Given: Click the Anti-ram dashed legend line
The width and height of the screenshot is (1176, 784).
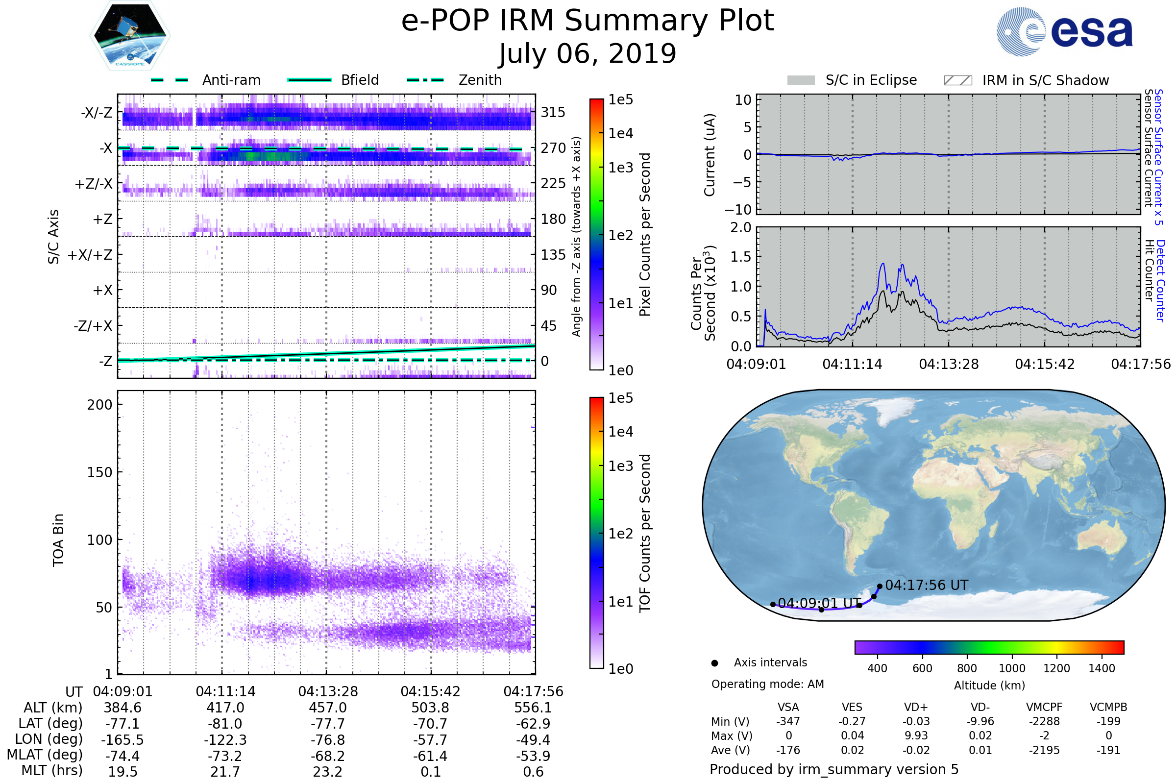Looking at the screenshot, I should pyautogui.click(x=170, y=80).
